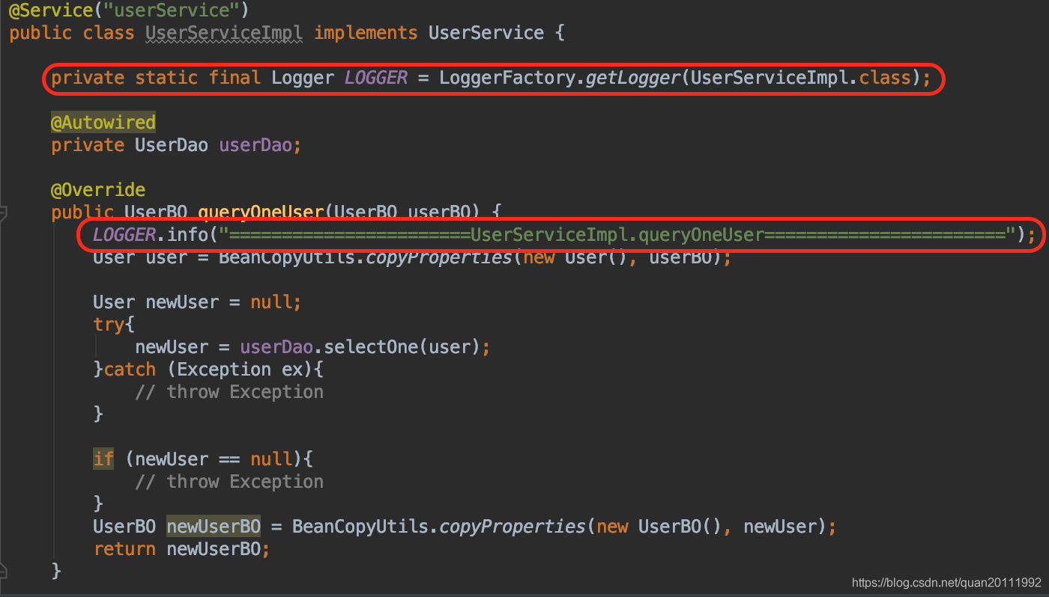The image size is (1049, 597).
Task: Click the implements keyword
Action: point(366,33)
